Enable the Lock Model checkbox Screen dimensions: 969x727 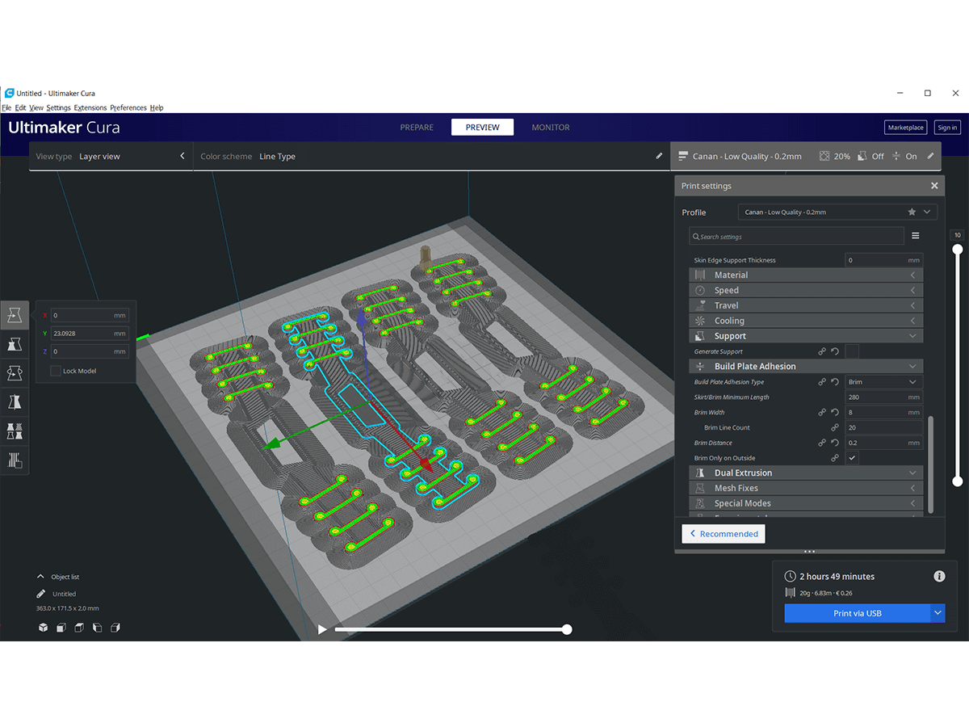click(56, 371)
